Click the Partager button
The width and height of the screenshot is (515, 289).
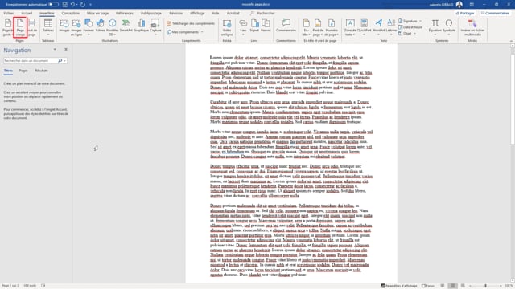pyautogui.click(x=465, y=13)
